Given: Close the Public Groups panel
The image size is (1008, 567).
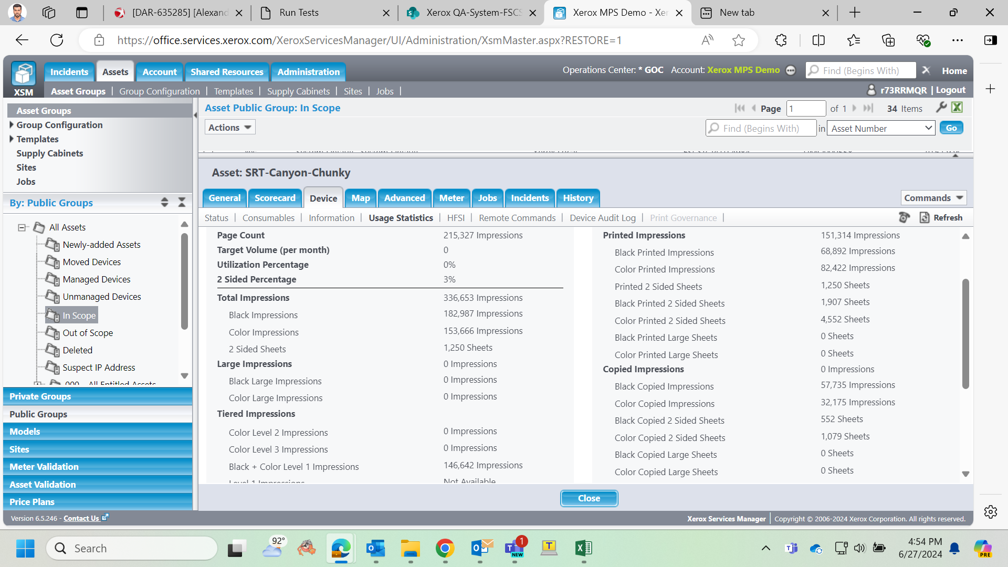Looking at the screenshot, I should 182,203.
